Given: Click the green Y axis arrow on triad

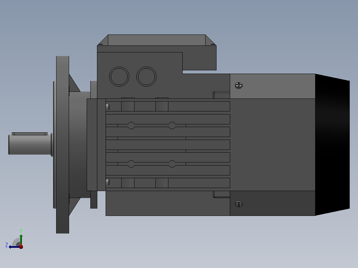Looking at the screenshot, I should tap(21, 239).
